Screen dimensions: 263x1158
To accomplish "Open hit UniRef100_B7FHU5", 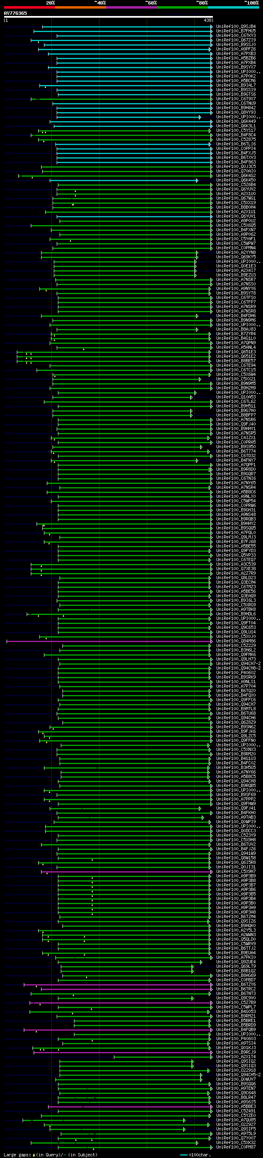I will [236, 31].
